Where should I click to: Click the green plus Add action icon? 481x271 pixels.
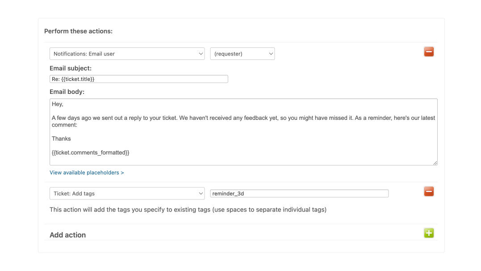pos(429,233)
